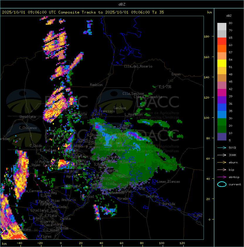Select the red 65 dBZ legend swatch

(x=222, y=41)
